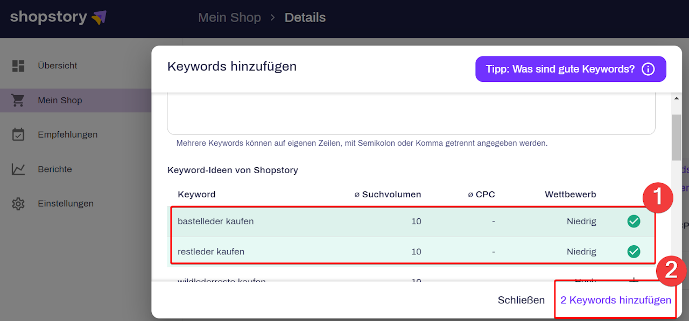This screenshot has width=689, height=321.
Task: Click the Empfehlungen calendar check icon
Action: pyautogui.click(x=18, y=134)
